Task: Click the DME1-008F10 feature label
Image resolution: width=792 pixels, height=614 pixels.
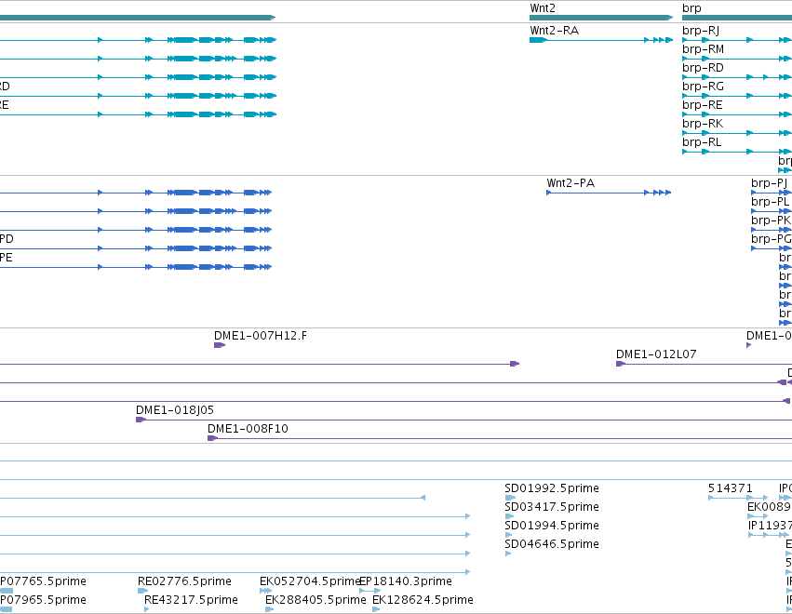Action: pyautogui.click(x=248, y=429)
